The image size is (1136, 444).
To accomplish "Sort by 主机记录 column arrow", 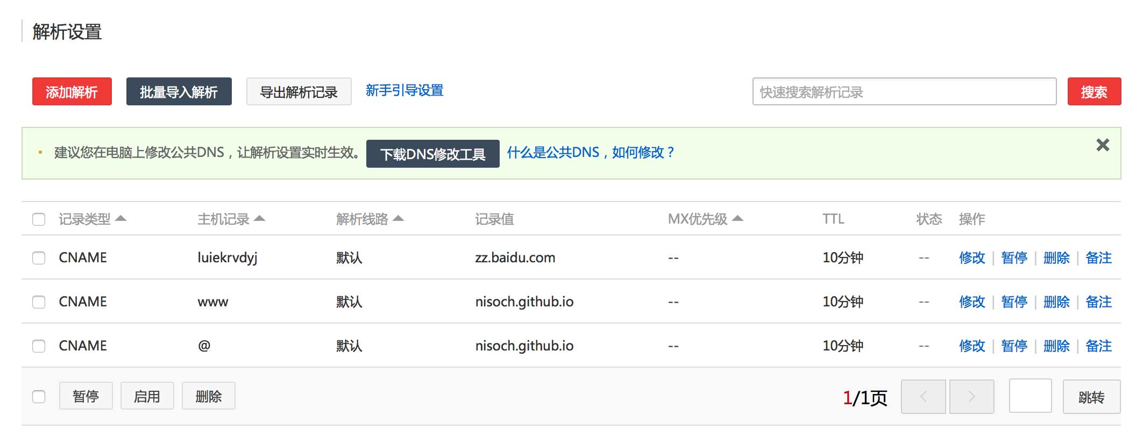I will click(x=259, y=218).
